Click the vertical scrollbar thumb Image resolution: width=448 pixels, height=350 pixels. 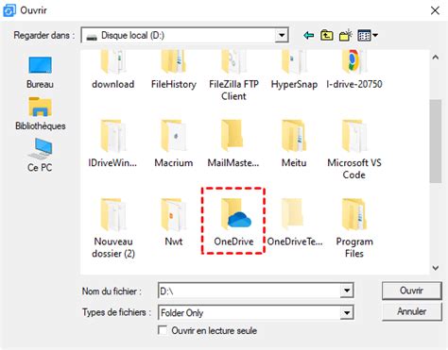coord(436,142)
